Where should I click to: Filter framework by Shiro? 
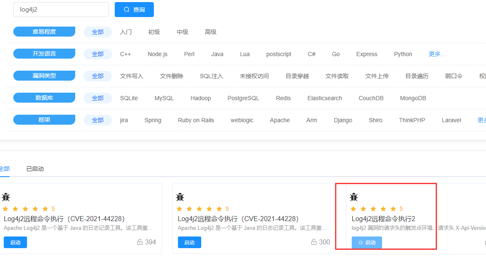point(376,120)
